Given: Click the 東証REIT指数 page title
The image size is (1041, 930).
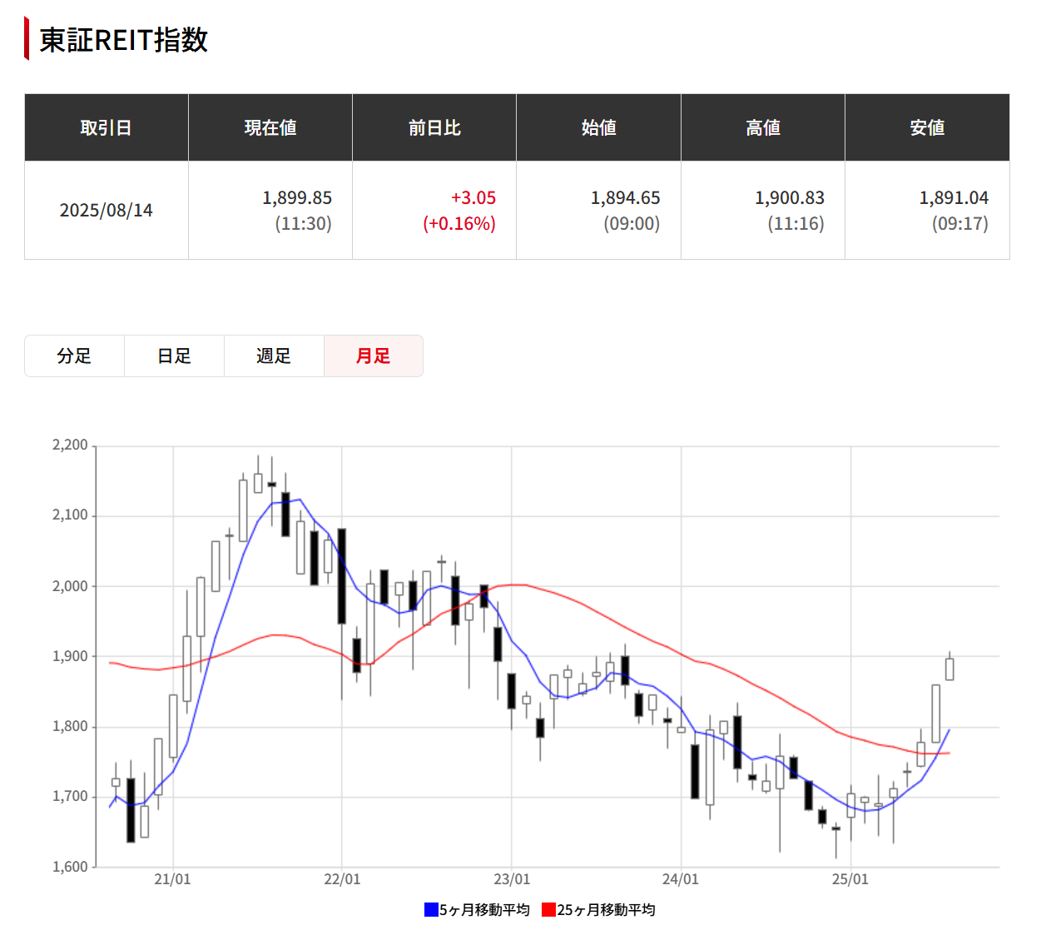Looking at the screenshot, I should coord(123,39).
